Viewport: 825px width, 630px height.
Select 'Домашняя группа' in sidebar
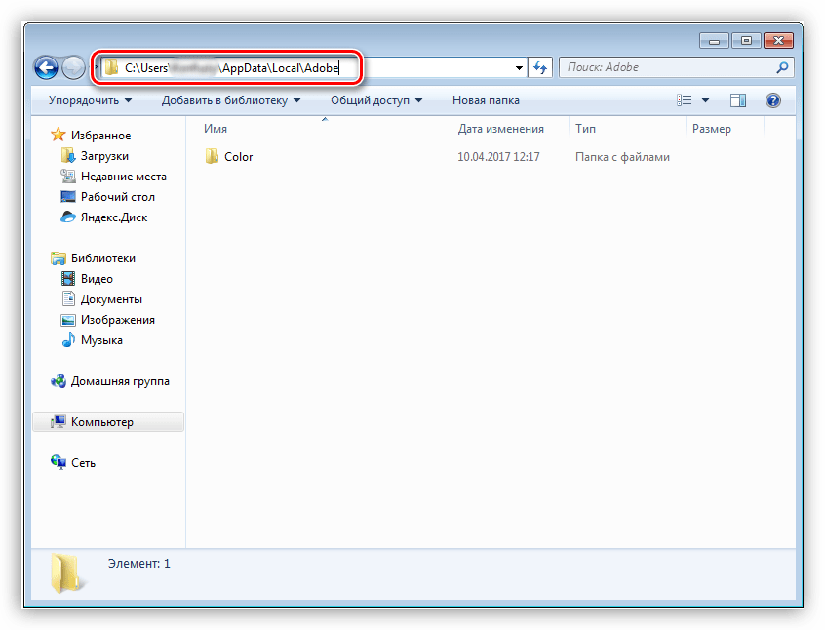pyautogui.click(x=120, y=381)
